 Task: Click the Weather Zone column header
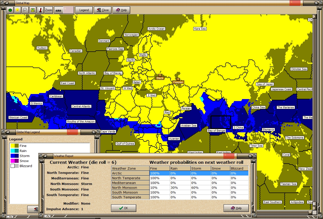(x=130, y=168)
